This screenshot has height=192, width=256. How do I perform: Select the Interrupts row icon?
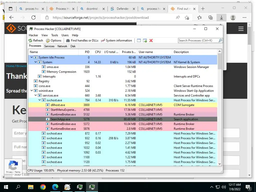pos(40,76)
